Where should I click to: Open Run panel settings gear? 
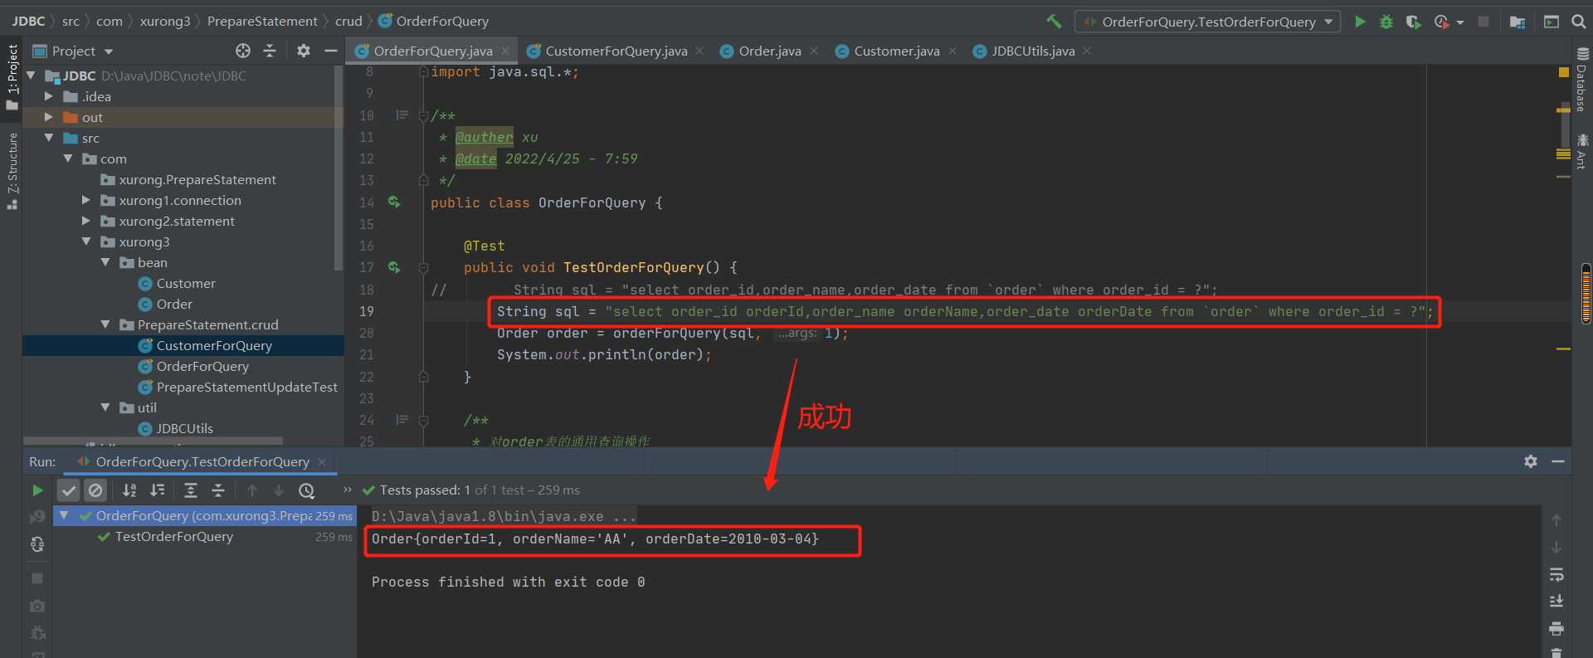(1531, 461)
